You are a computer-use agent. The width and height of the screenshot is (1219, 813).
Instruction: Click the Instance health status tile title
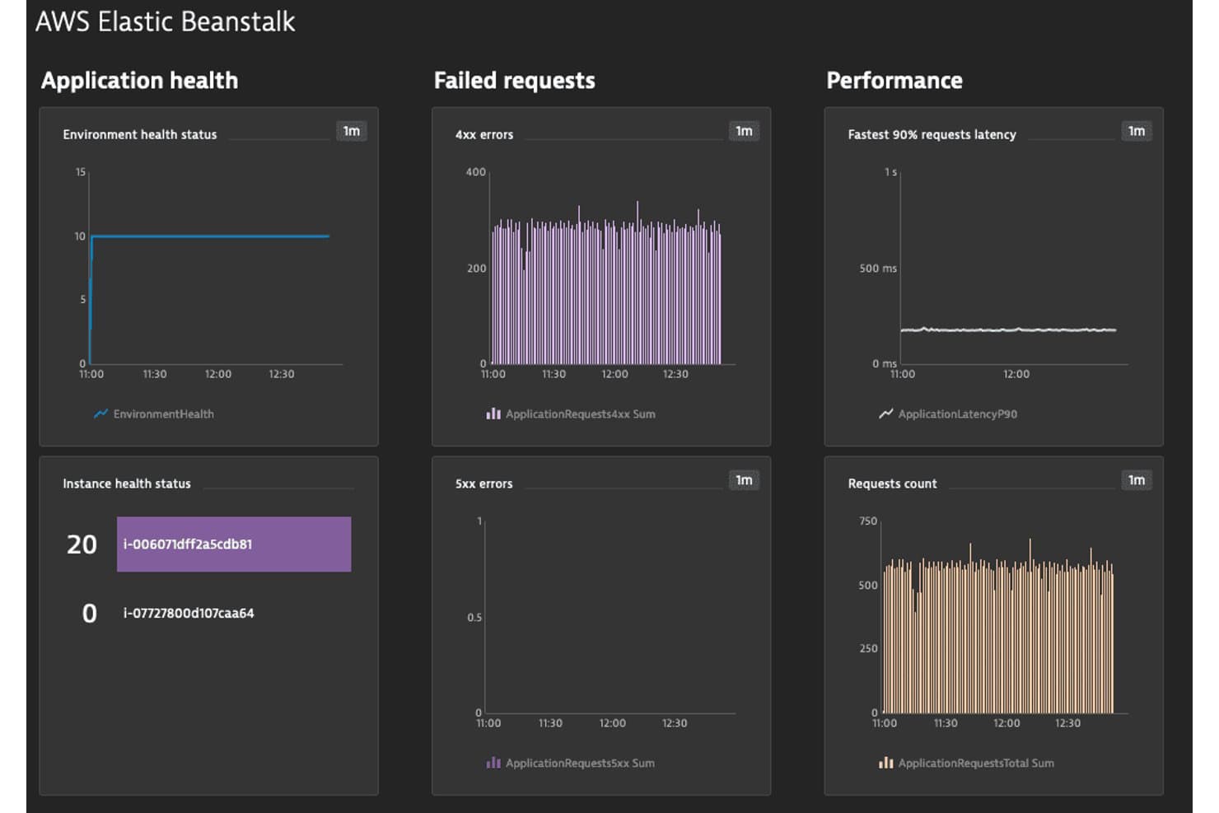127,484
